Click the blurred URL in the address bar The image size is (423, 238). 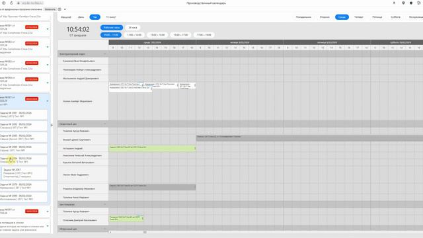pyautogui.click(x=32, y=3)
